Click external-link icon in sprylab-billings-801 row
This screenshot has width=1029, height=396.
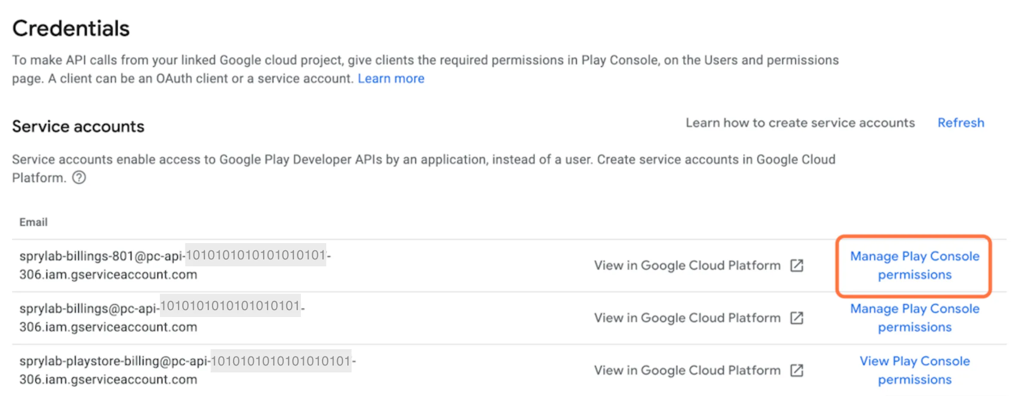797,265
